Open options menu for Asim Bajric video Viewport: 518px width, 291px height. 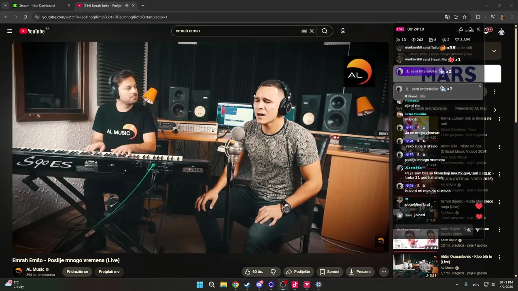(x=499, y=230)
